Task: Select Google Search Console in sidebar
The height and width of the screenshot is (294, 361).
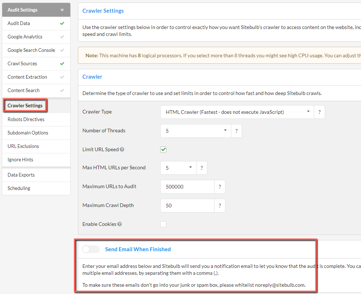Action: point(31,50)
